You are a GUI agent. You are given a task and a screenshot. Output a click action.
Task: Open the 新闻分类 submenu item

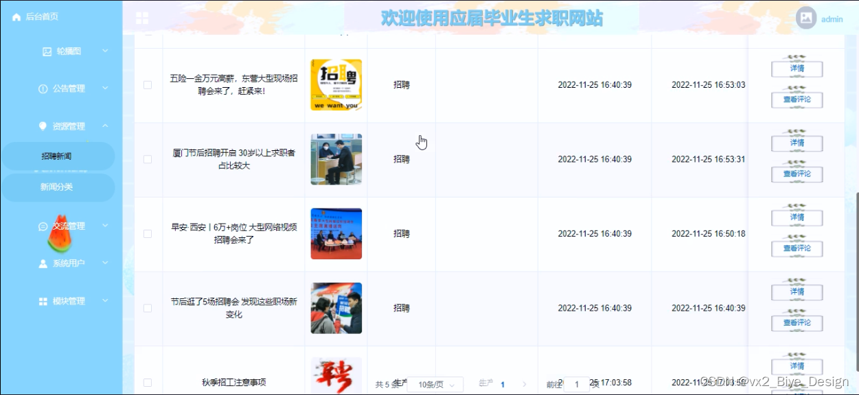(58, 187)
